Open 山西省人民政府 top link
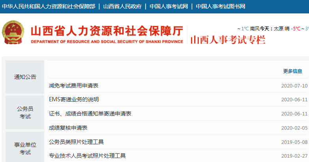Viewport: 309px width, 162px height. (122, 7)
